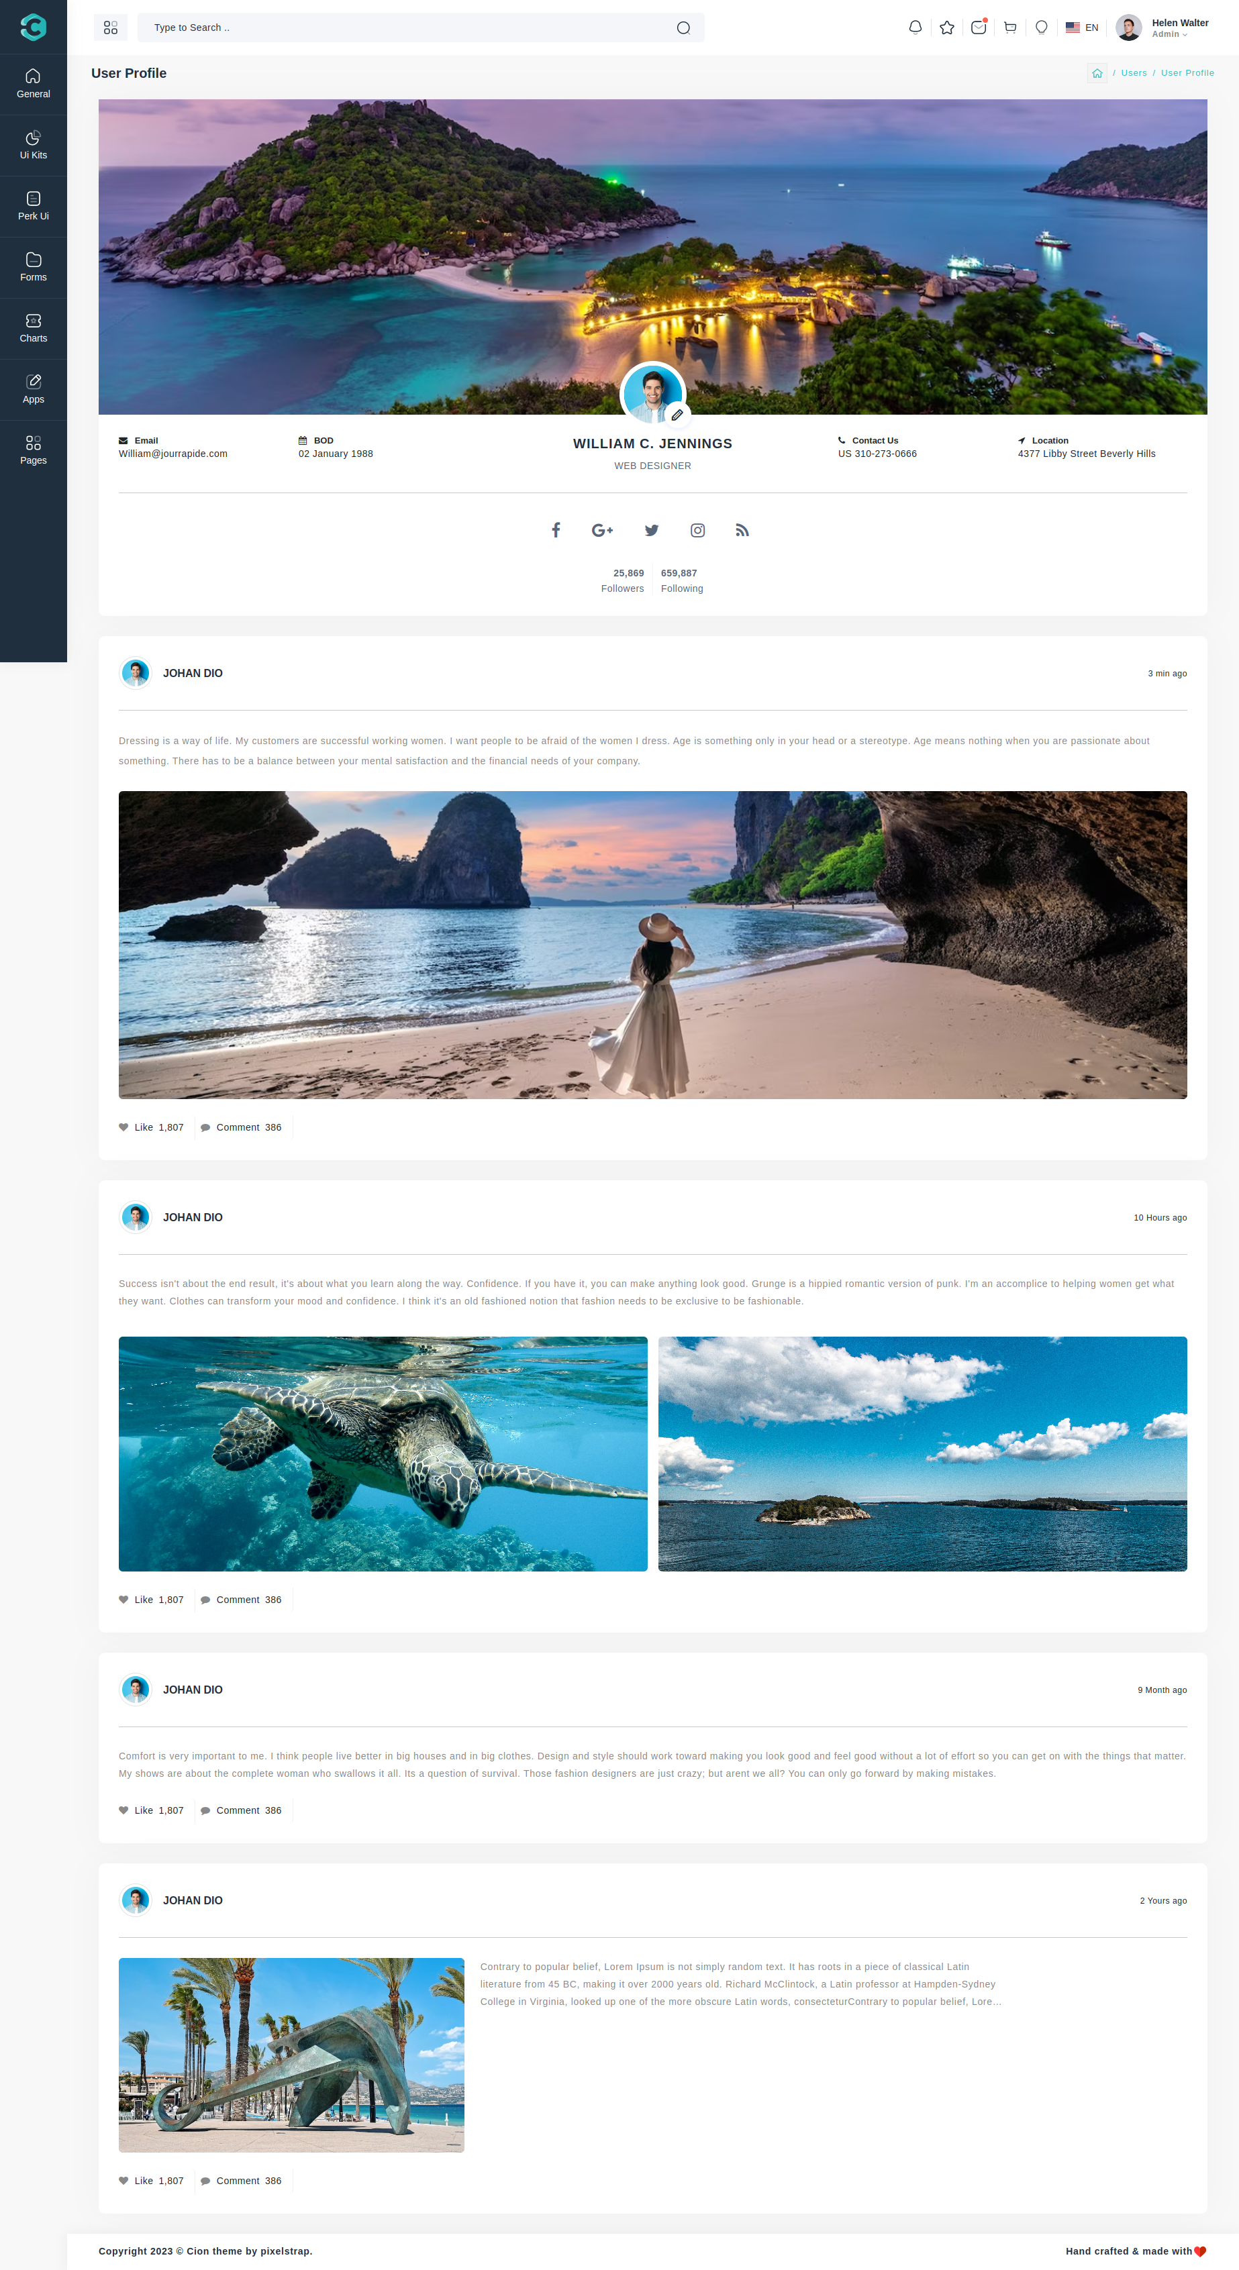Open the Facebook social icon
Viewport: 1239px width, 2270px height.
pos(556,529)
